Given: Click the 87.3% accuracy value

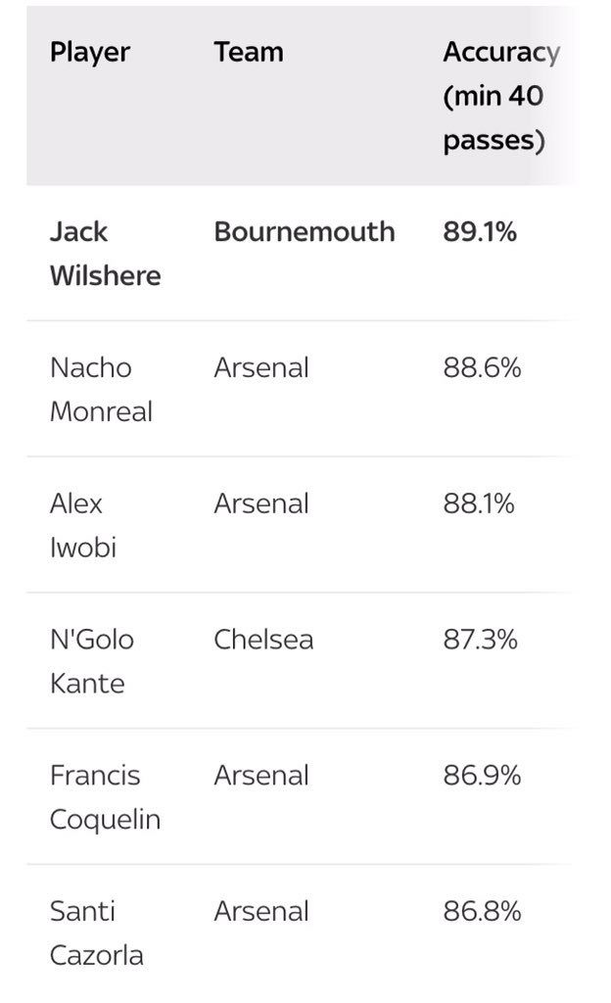Looking at the screenshot, I should coord(481,641).
